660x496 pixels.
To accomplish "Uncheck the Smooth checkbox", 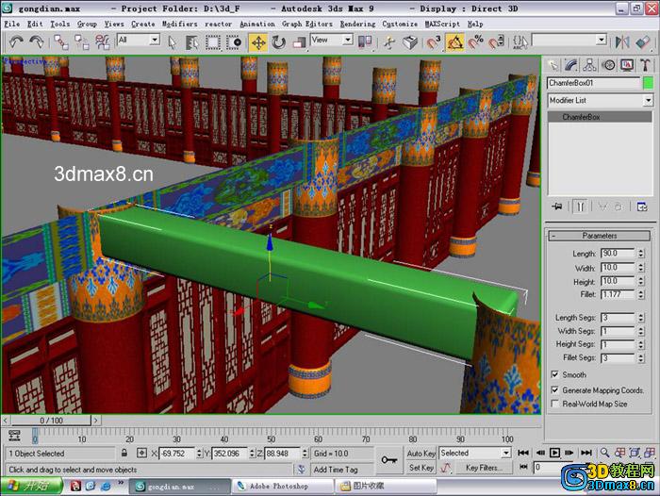I will (555, 374).
